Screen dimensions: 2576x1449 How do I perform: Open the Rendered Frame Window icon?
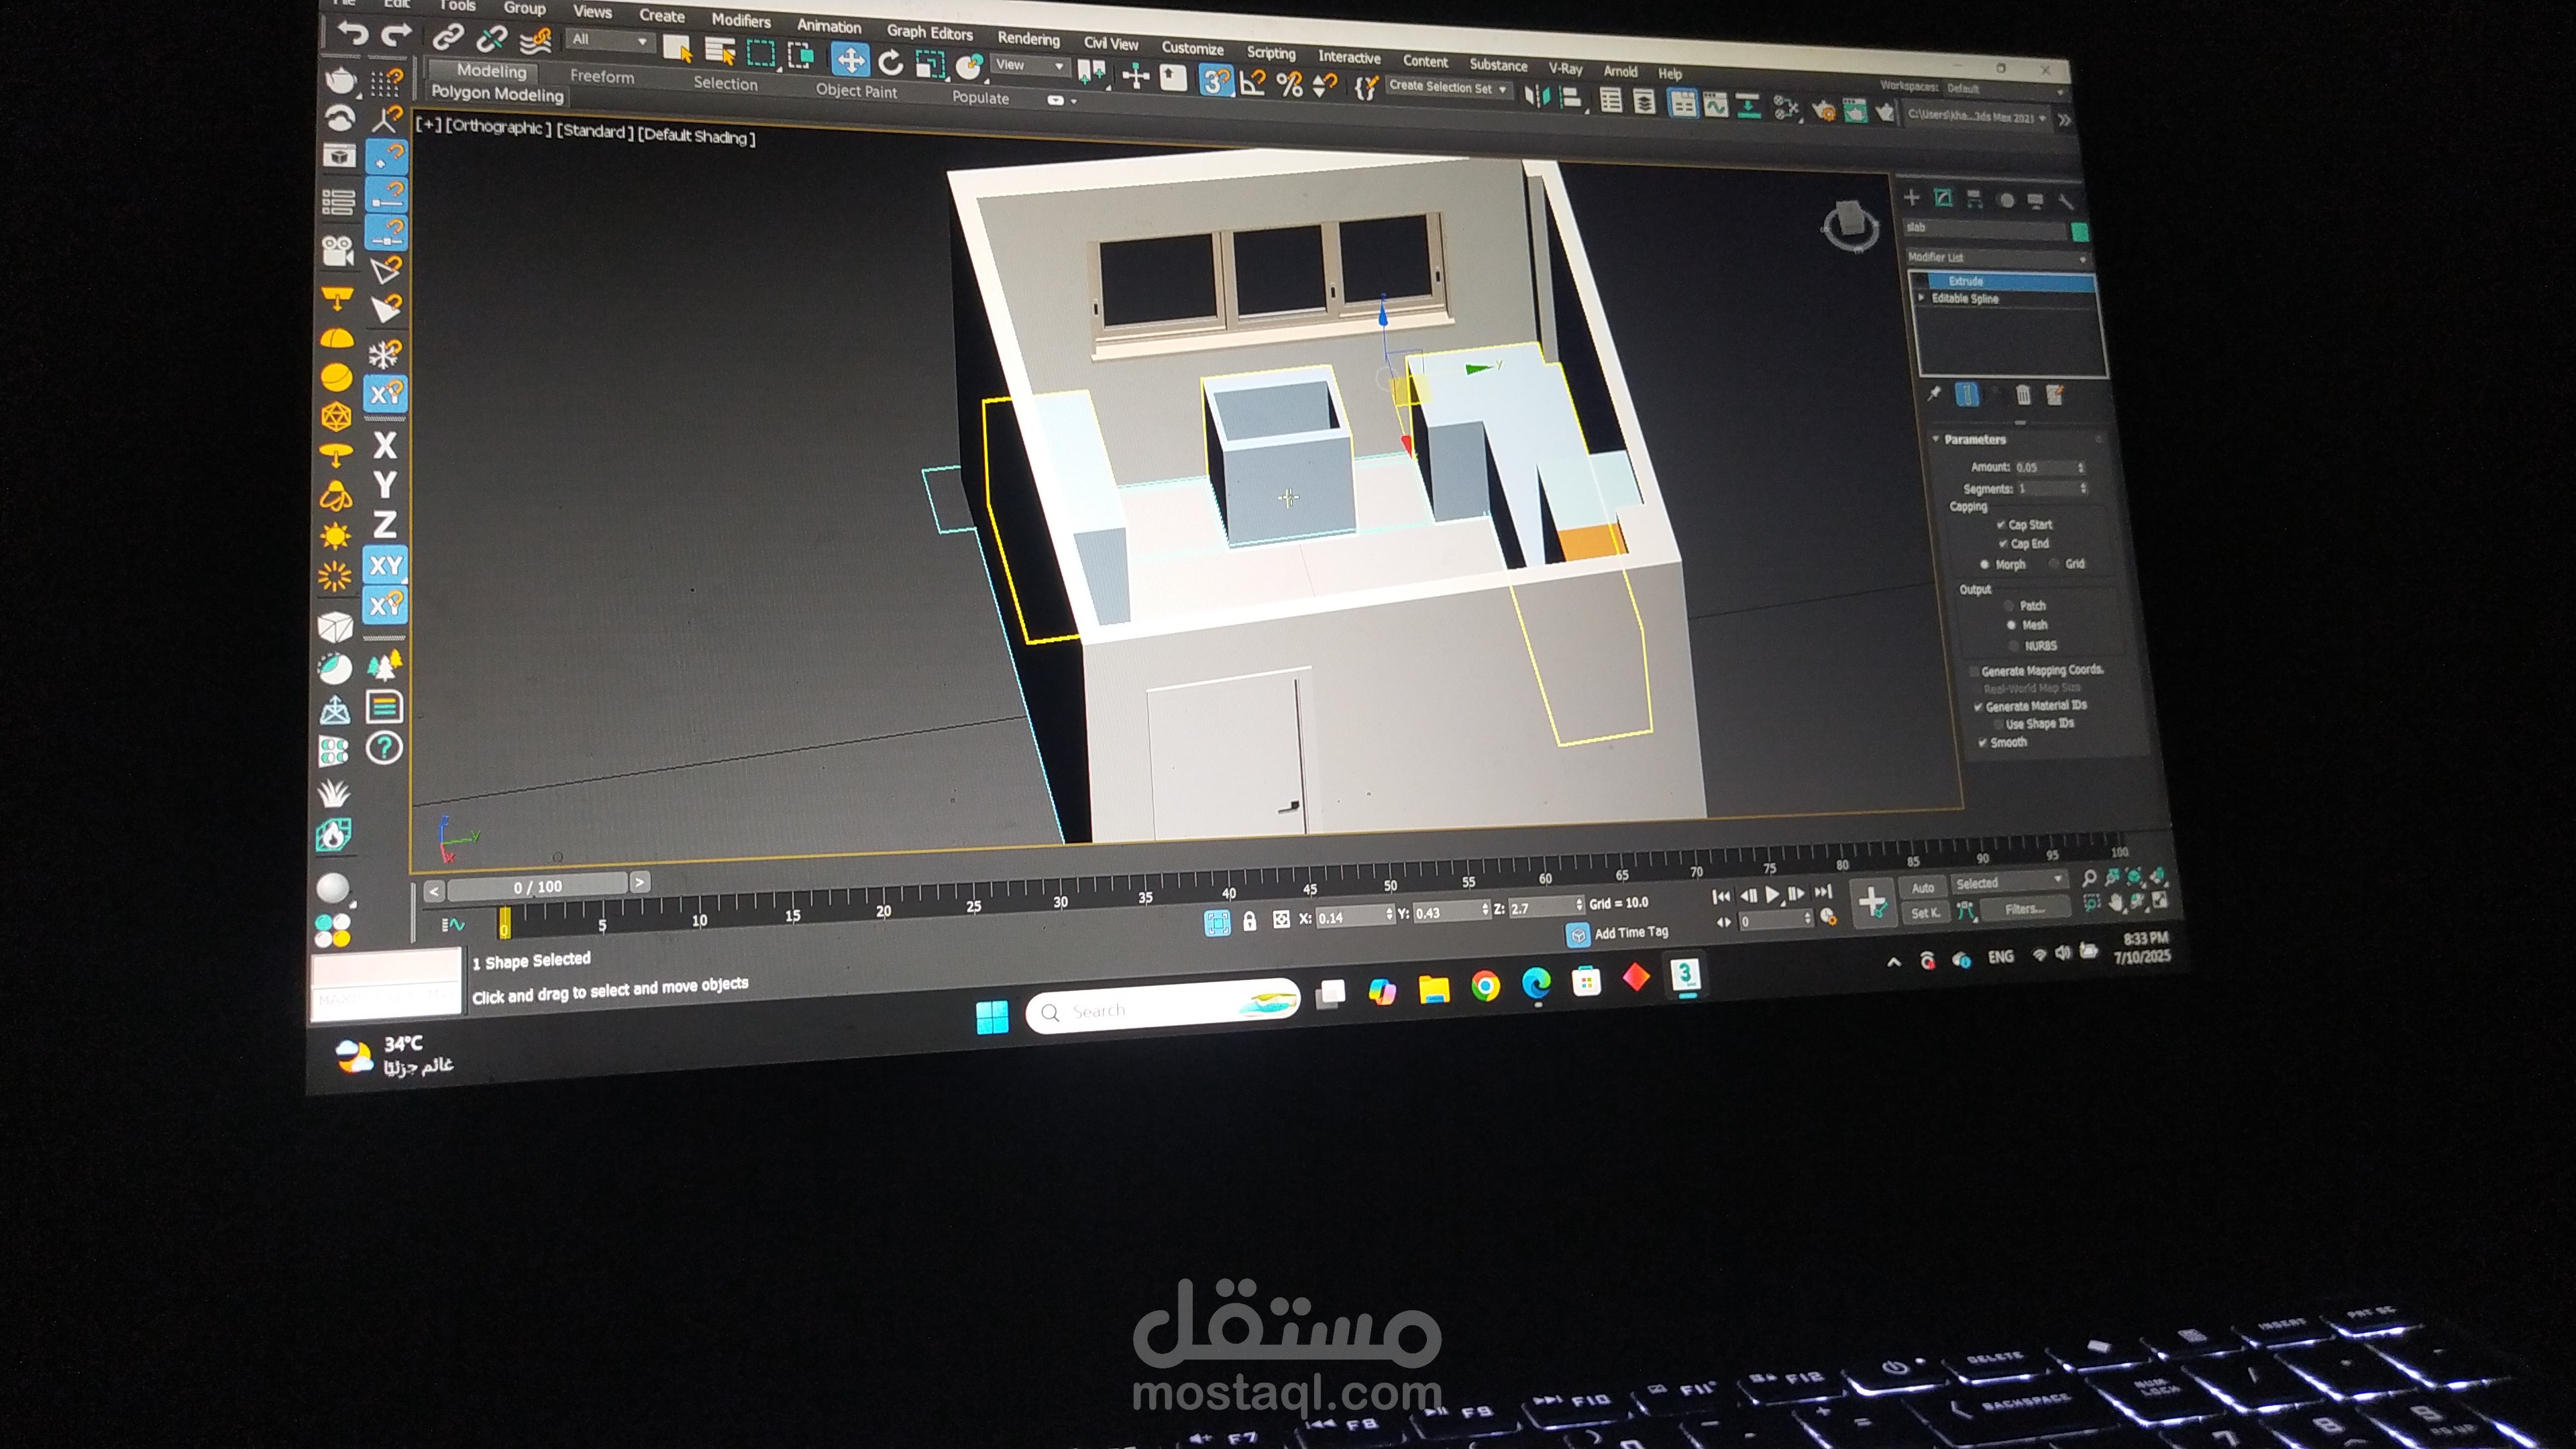click(1854, 110)
